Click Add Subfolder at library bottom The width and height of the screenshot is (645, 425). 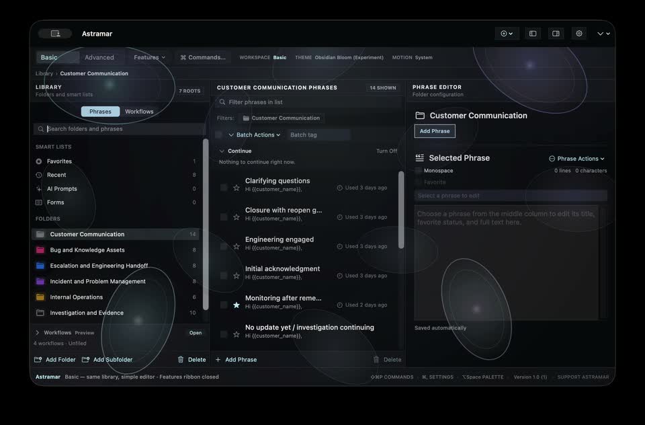[107, 360]
